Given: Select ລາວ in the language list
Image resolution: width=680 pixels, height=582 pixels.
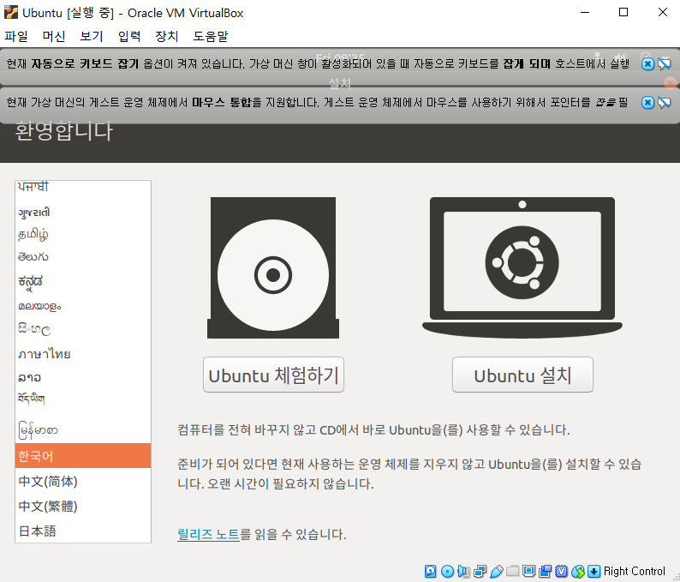Looking at the screenshot, I should tap(83, 378).
